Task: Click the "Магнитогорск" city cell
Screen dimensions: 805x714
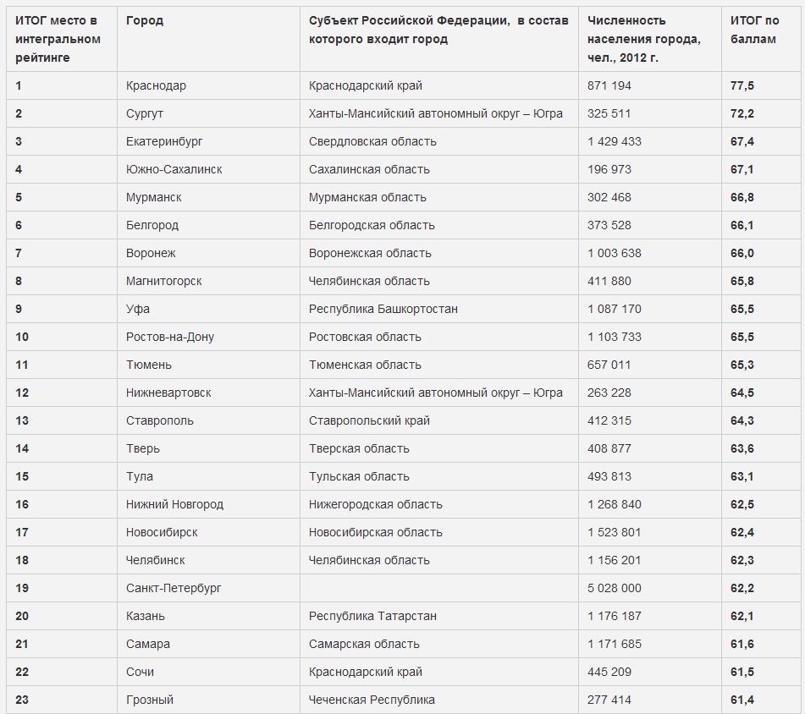Action: tap(164, 281)
